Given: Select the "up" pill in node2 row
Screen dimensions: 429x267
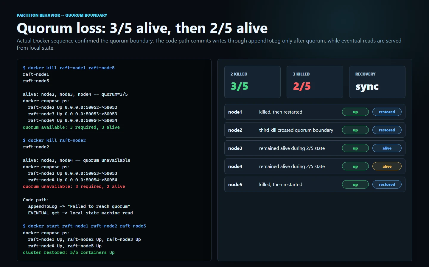Looking at the screenshot, I should pyautogui.click(x=355, y=130).
